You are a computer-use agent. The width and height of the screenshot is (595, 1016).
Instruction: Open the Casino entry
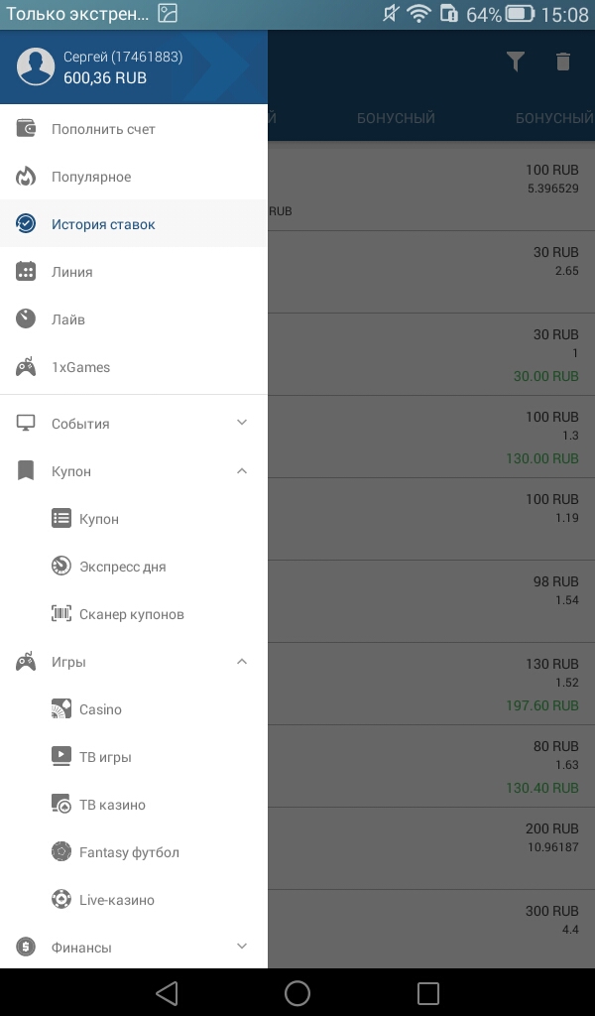click(100, 709)
